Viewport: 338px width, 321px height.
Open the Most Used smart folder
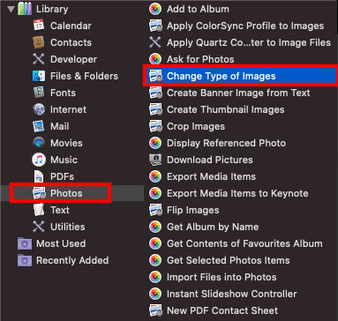(61, 243)
